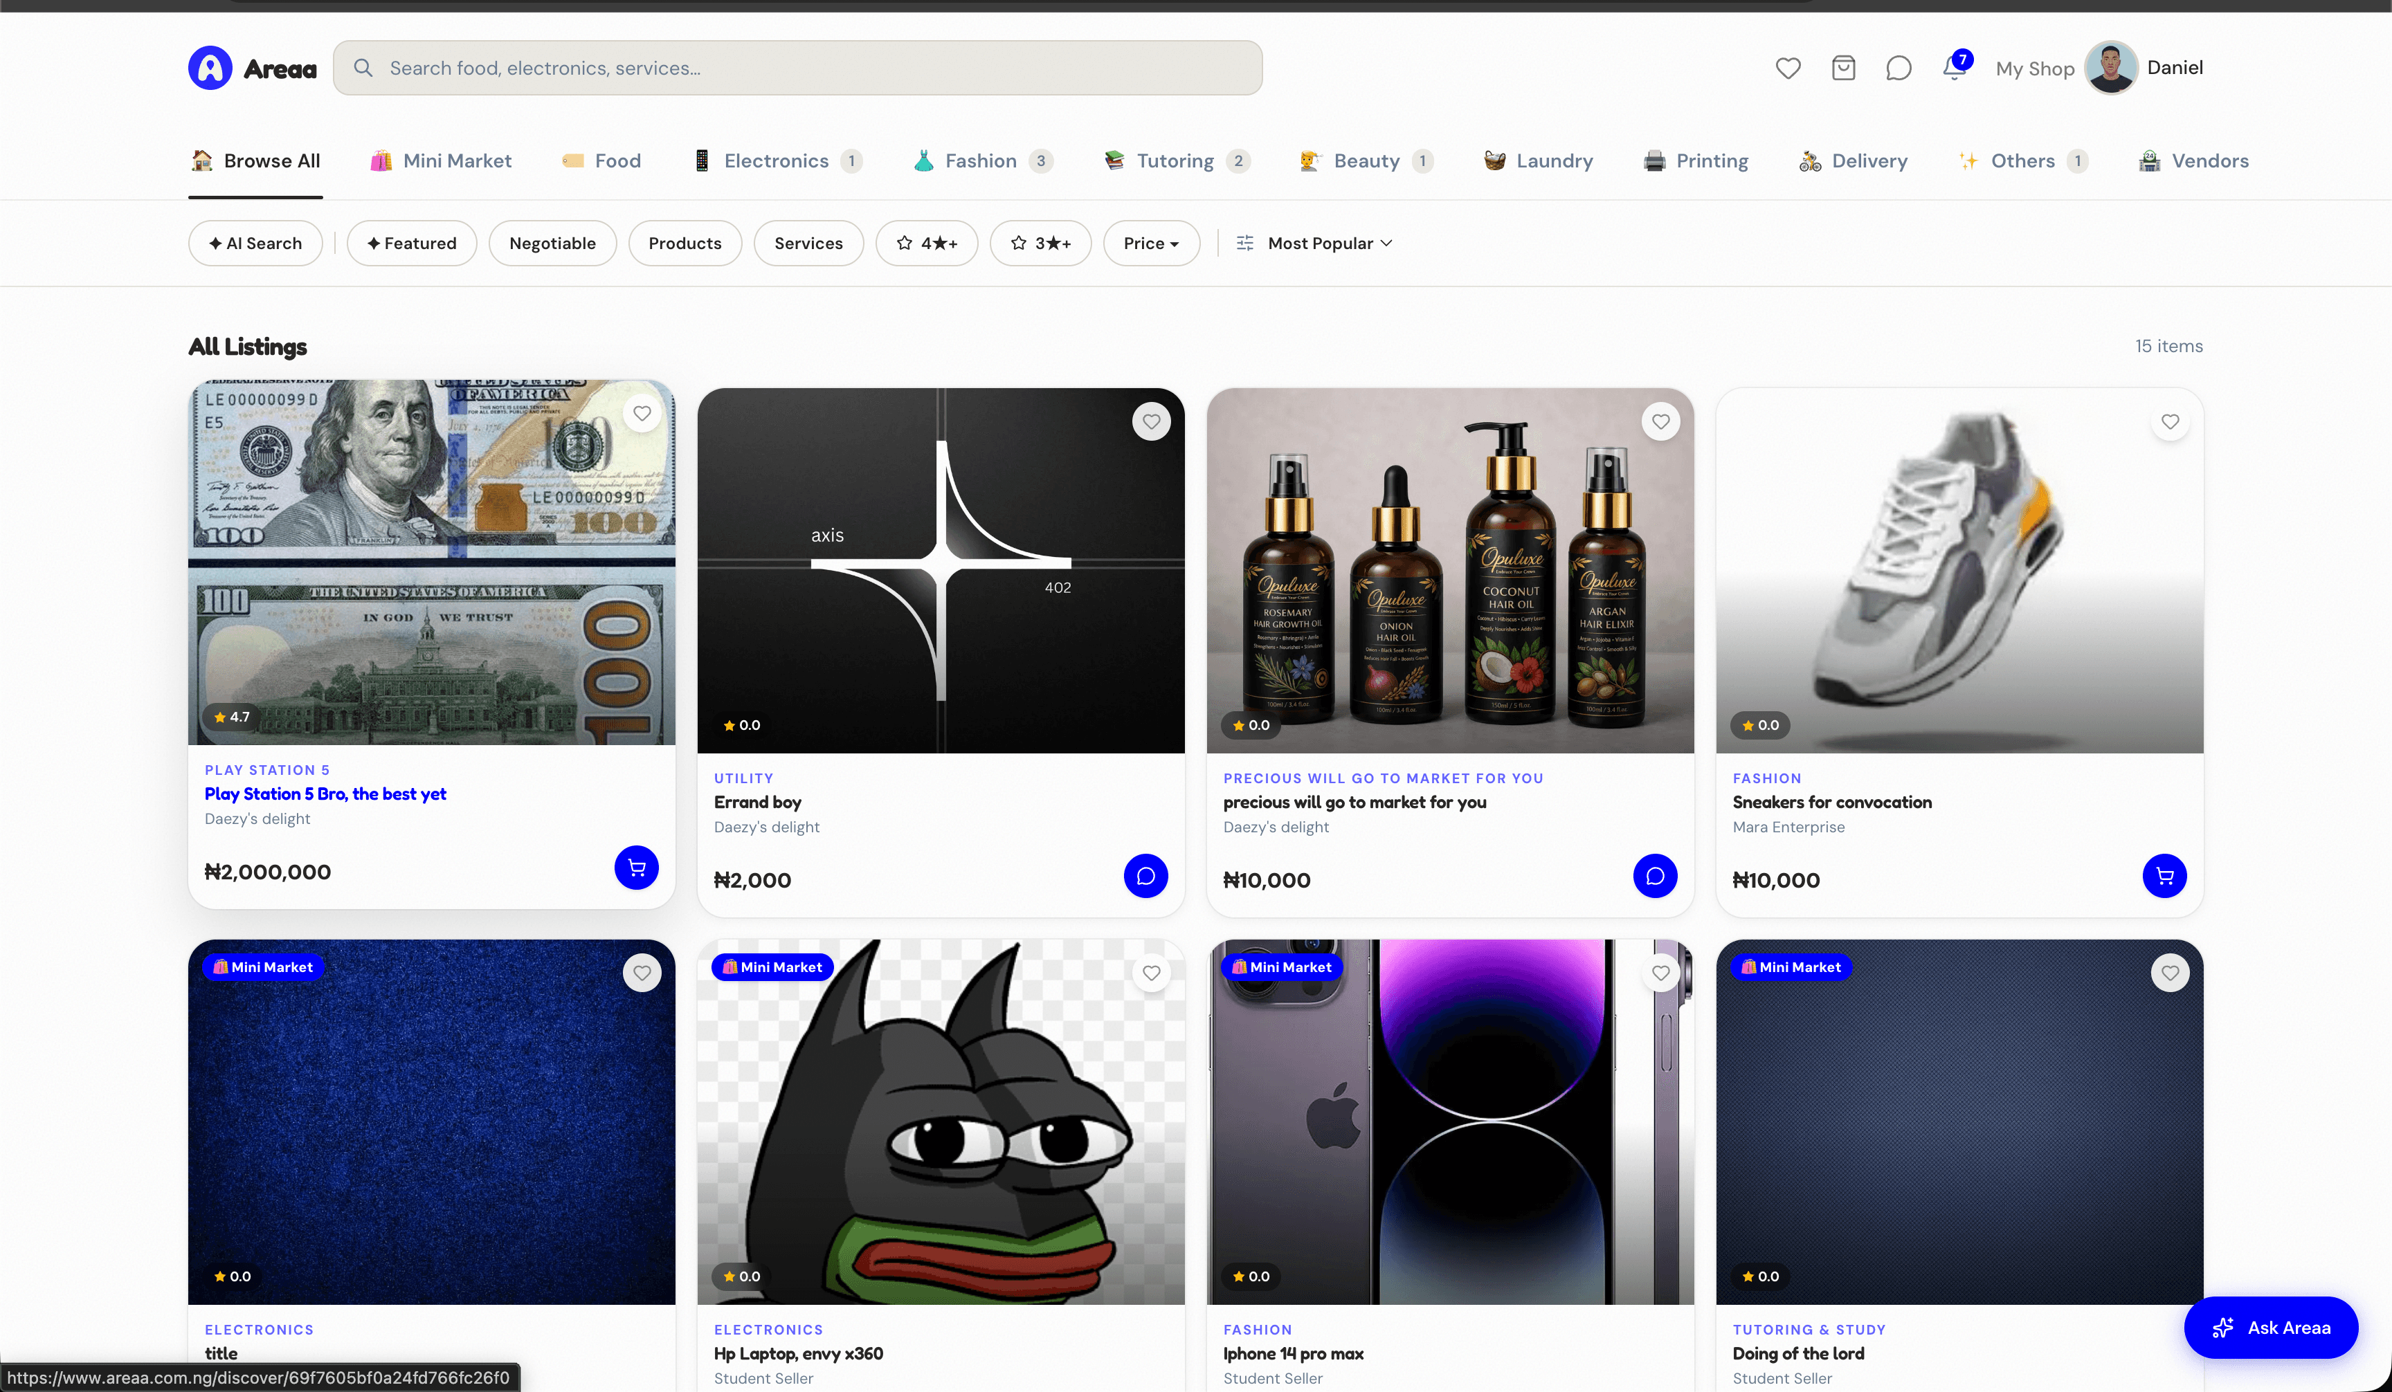Open the Opuluxe hair oil product image
This screenshot has height=1392, width=2392.
[1451, 570]
